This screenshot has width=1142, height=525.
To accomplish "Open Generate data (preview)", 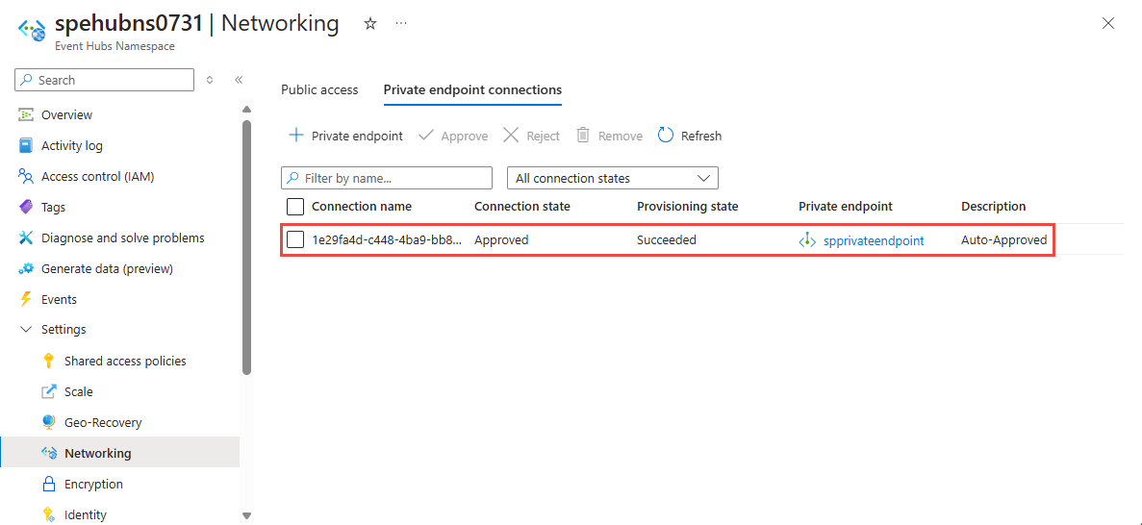I will [x=107, y=268].
